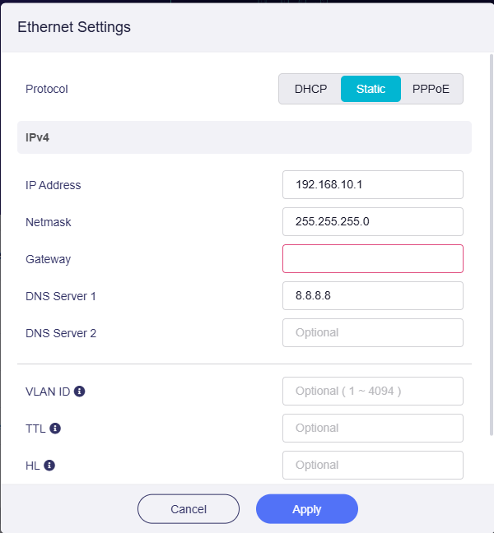The width and height of the screenshot is (494, 533).
Task: Click the TTL optional input field
Action: pyautogui.click(x=372, y=429)
